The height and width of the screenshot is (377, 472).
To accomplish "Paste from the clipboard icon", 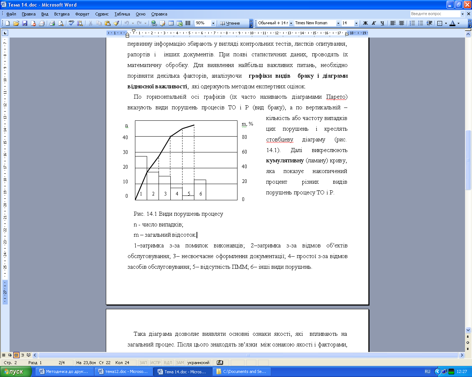I will (108, 23).
